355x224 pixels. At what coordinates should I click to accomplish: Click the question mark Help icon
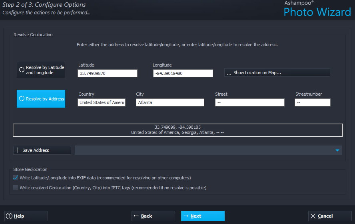click(9, 216)
